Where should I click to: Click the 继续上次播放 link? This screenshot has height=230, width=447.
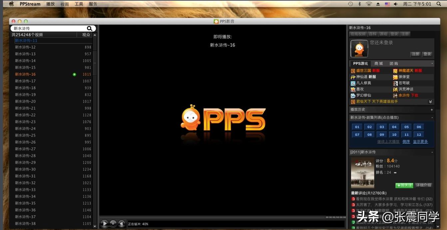click(388, 141)
